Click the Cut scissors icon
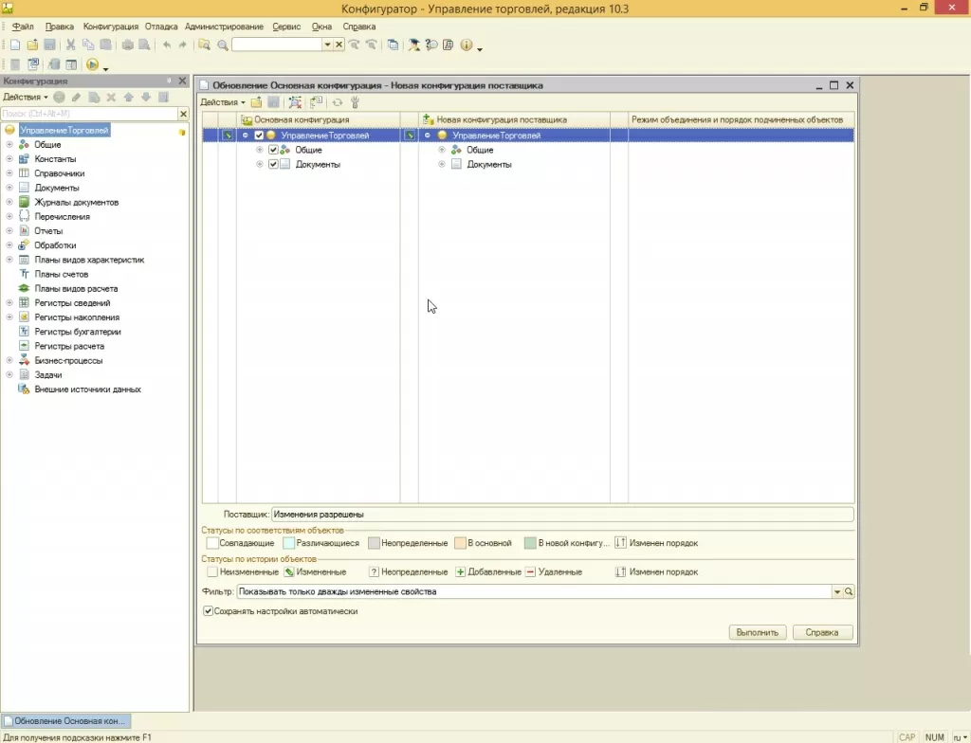The height and width of the screenshot is (743, 971). click(70, 45)
